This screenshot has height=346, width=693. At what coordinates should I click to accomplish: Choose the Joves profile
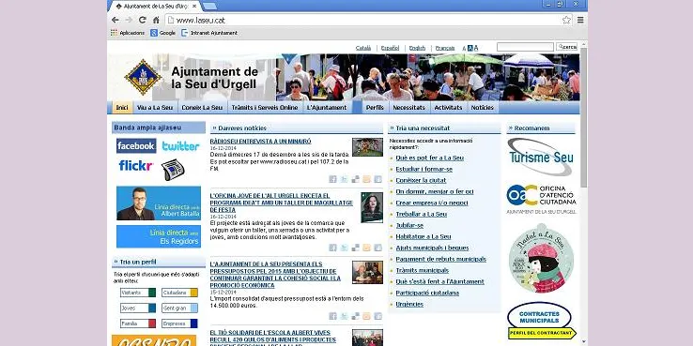138,308
